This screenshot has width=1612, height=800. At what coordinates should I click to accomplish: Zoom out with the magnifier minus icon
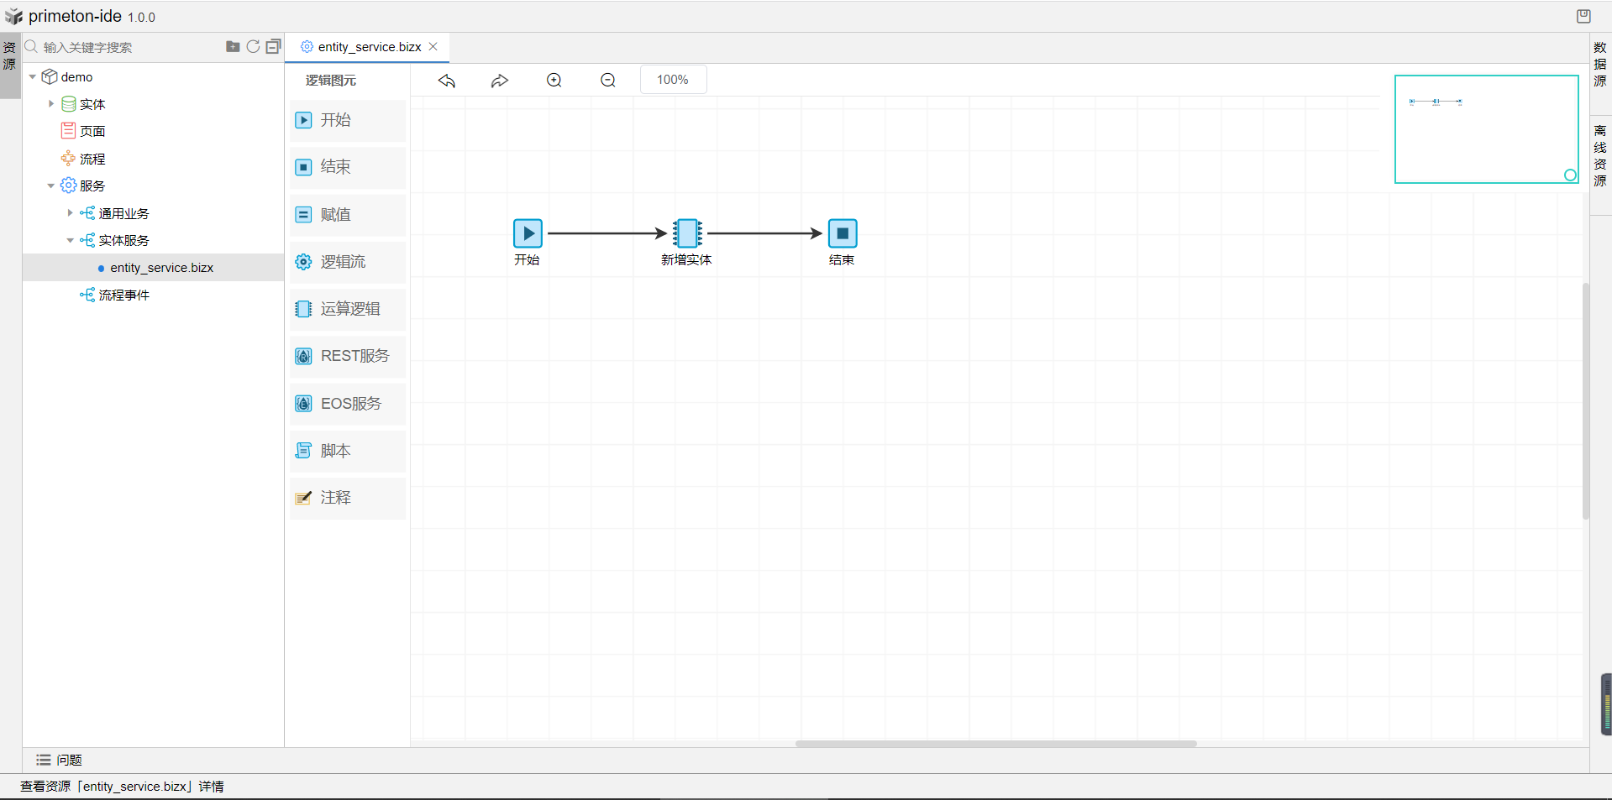coord(608,81)
